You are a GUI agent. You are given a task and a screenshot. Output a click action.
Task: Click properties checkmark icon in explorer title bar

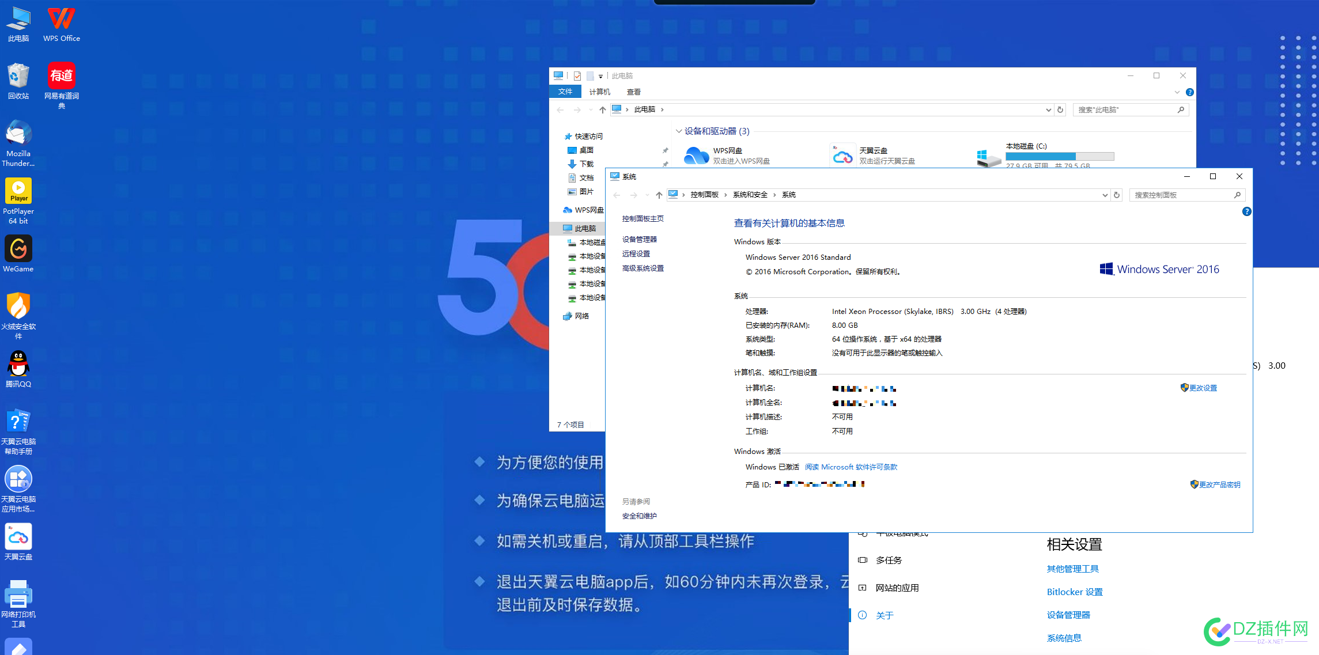coord(577,76)
